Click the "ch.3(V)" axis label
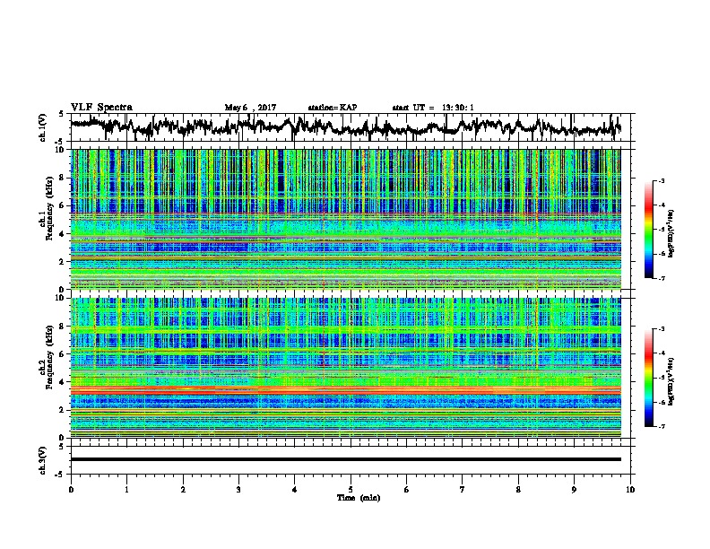710x549 pixels. [x=43, y=460]
